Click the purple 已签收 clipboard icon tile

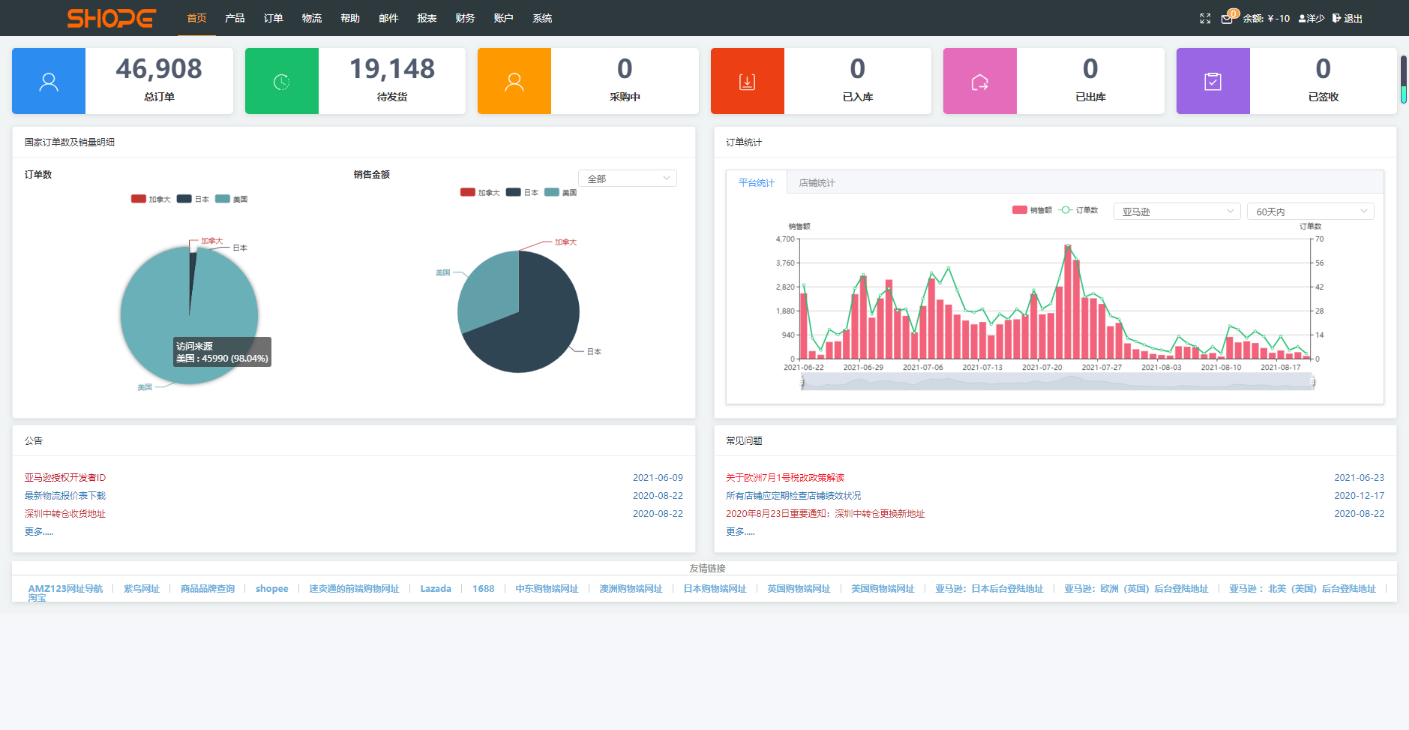[x=1213, y=81]
